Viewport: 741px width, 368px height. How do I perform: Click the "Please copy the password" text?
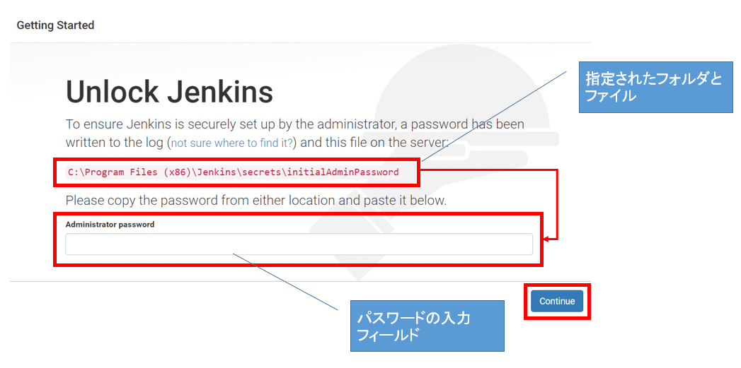pos(142,200)
